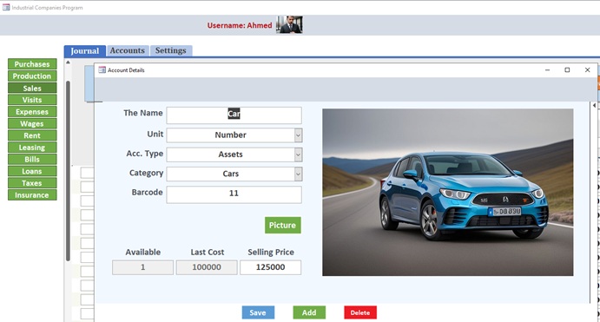This screenshot has height=322, width=600.
Task: Switch to the Accounts tab
Action: 128,50
